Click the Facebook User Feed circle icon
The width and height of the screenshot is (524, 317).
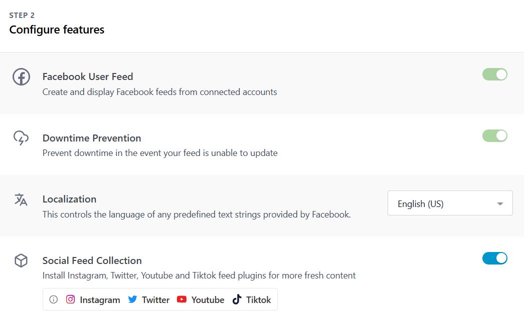[21, 77]
